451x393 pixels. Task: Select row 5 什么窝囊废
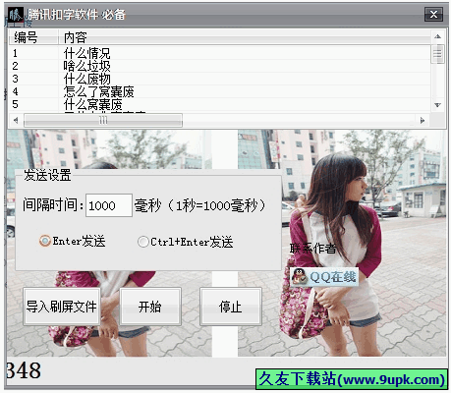219,104
